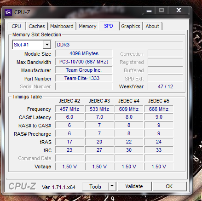
Task: Click the tRC value 23
Action: (x=69, y=150)
